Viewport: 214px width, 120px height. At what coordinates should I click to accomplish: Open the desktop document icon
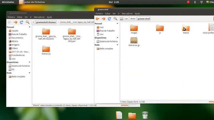click(119, 115)
